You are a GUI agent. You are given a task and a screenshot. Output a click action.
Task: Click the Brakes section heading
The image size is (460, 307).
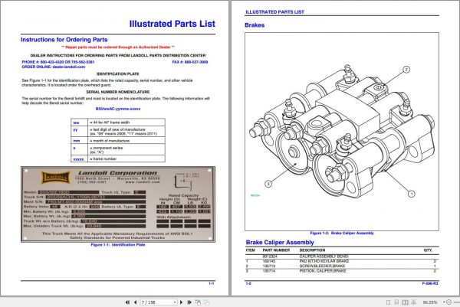[255, 25]
